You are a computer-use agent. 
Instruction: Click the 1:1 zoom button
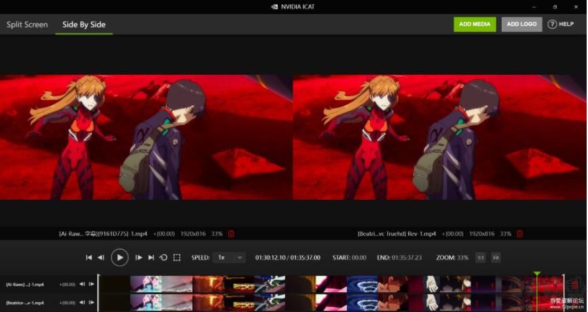point(480,258)
